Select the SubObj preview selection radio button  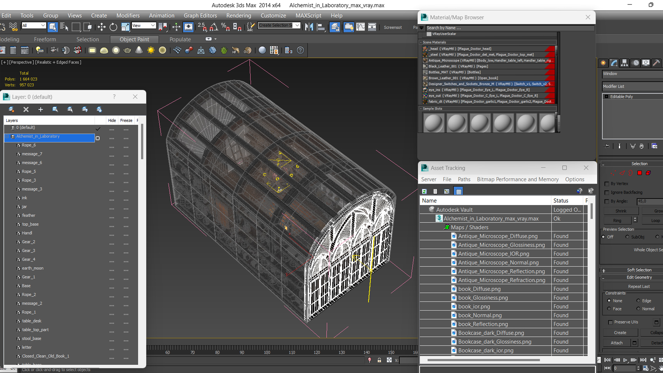627,237
